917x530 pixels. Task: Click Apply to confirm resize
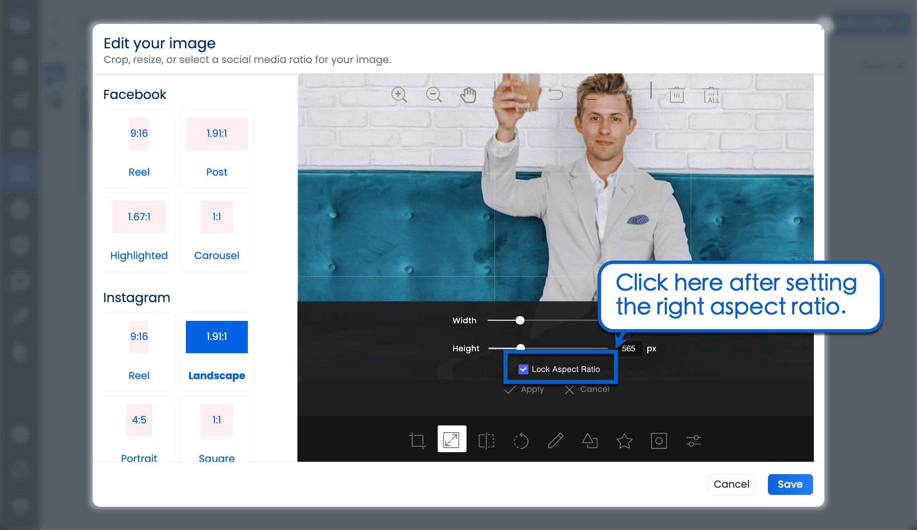tap(525, 390)
